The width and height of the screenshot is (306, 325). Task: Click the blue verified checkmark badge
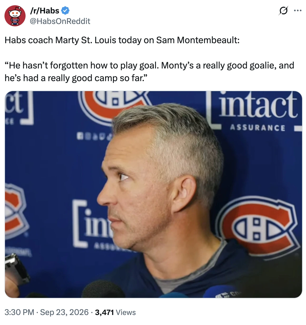click(x=65, y=11)
